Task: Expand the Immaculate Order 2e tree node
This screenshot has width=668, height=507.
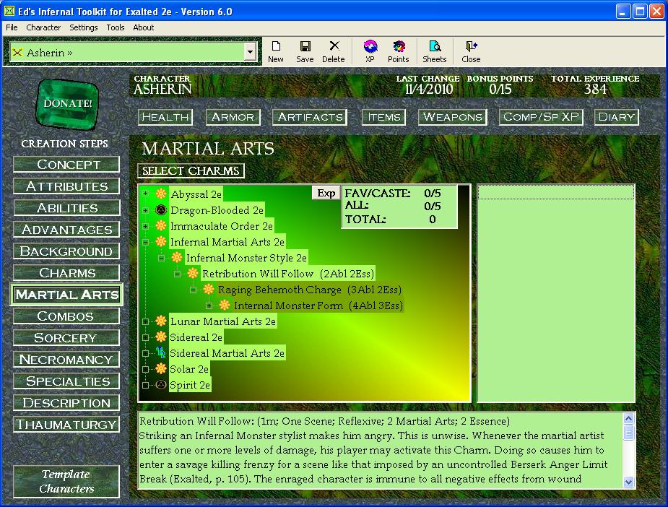Action: (x=145, y=226)
